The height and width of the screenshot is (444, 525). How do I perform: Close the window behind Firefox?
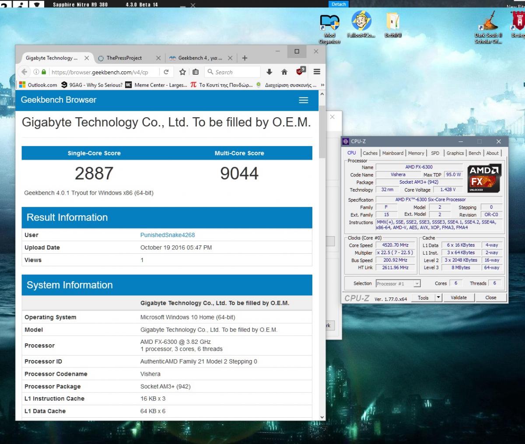pyautogui.click(x=332, y=117)
